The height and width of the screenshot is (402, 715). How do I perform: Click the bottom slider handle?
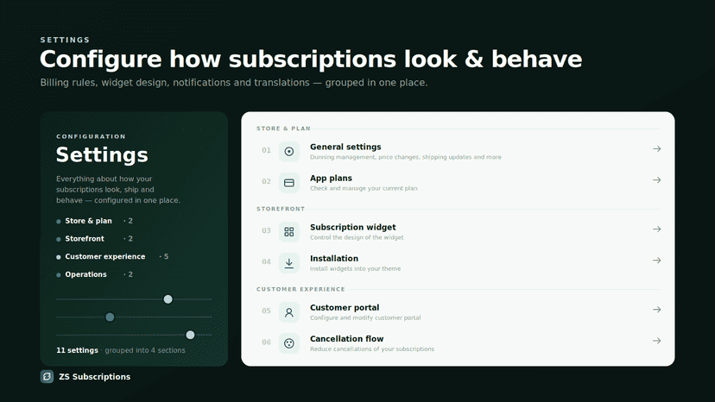[x=190, y=335]
